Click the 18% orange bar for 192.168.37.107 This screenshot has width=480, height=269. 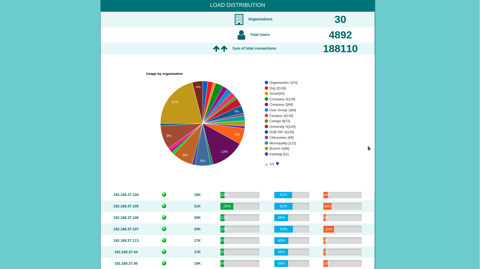click(x=329, y=229)
